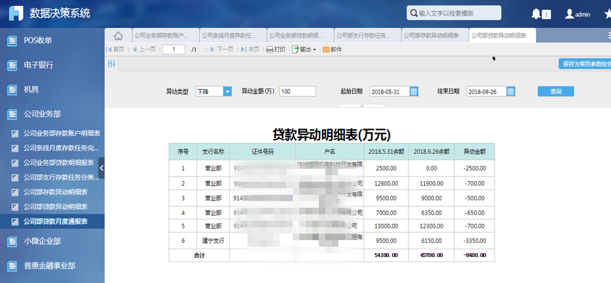Click the -2500.00 cell
This screenshot has width=611, height=283.
pos(474,168)
